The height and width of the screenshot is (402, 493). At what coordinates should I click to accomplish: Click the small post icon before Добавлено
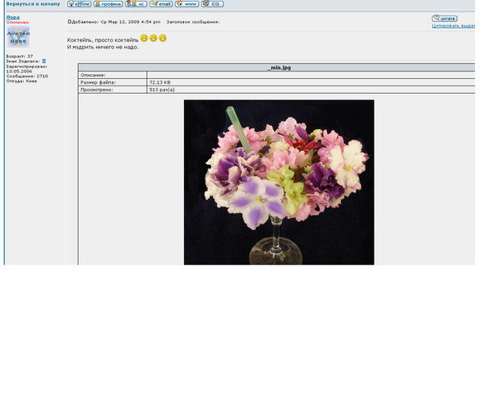tap(70, 21)
